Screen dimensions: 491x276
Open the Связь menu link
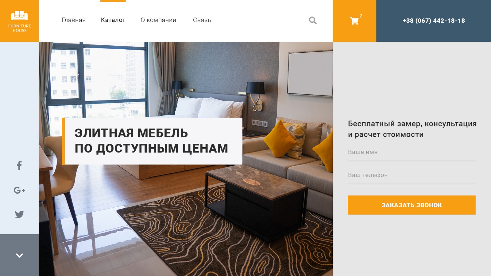tap(202, 20)
